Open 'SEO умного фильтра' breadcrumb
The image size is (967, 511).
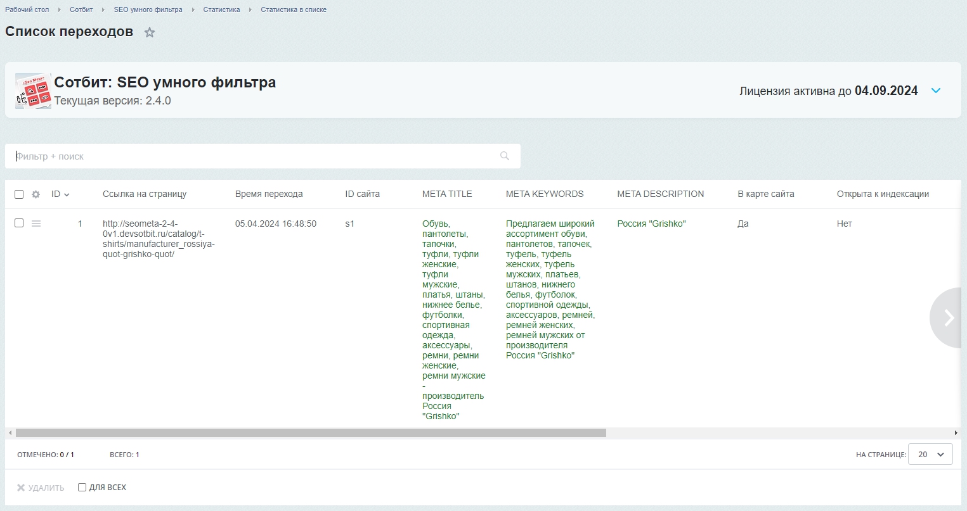(148, 9)
